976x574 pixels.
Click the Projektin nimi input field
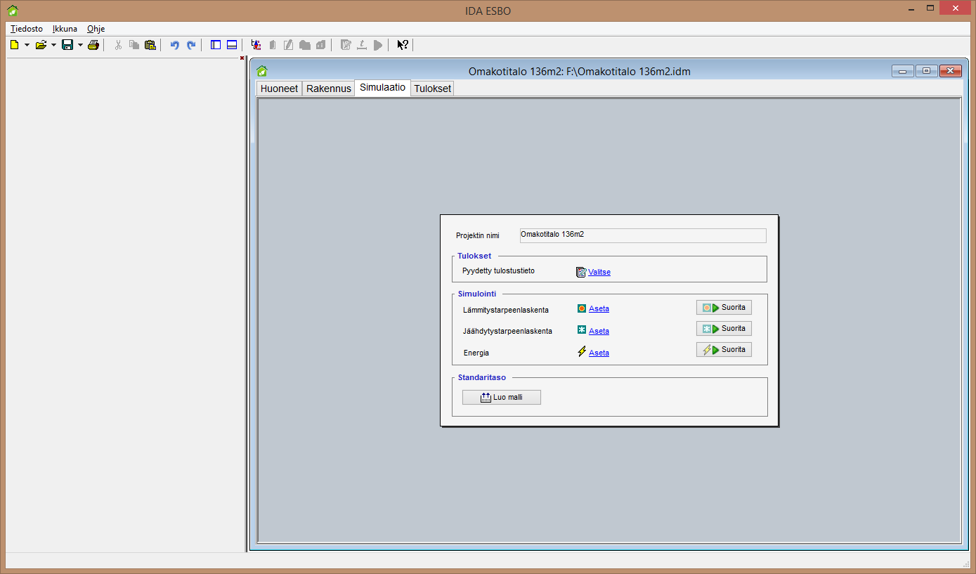tap(643, 235)
